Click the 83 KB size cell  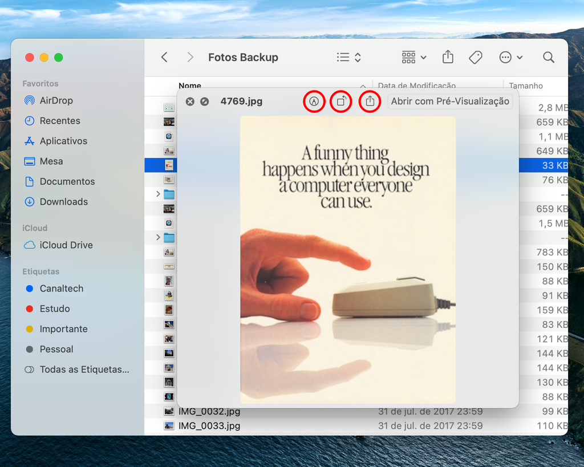pyautogui.click(x=554, y=325)
